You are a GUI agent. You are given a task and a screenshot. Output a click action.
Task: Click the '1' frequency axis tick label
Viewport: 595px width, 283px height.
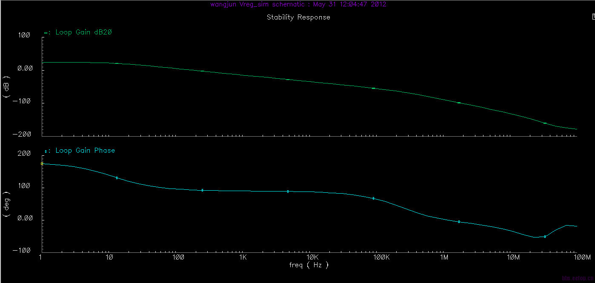click(40, 258)
